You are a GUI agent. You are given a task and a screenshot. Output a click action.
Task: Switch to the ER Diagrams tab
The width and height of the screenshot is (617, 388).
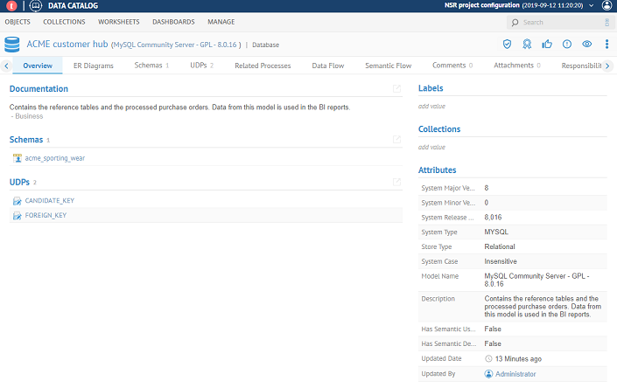coord(93,66)
